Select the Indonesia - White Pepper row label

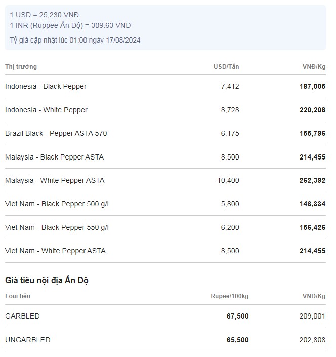coord(46,110)
